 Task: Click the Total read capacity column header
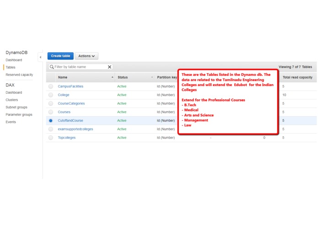pyautogui.click(x=297, y=77)
